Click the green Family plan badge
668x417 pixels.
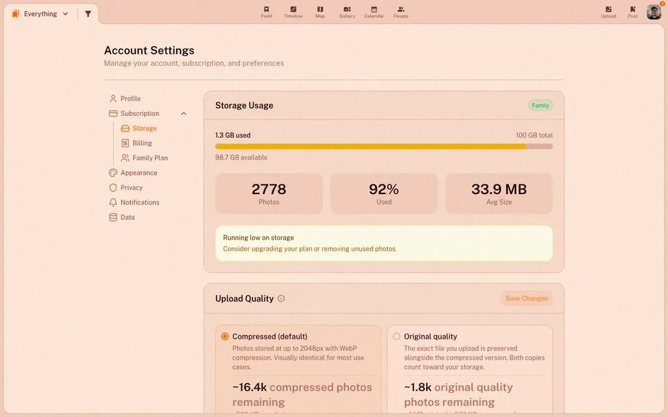click(540, 106)
